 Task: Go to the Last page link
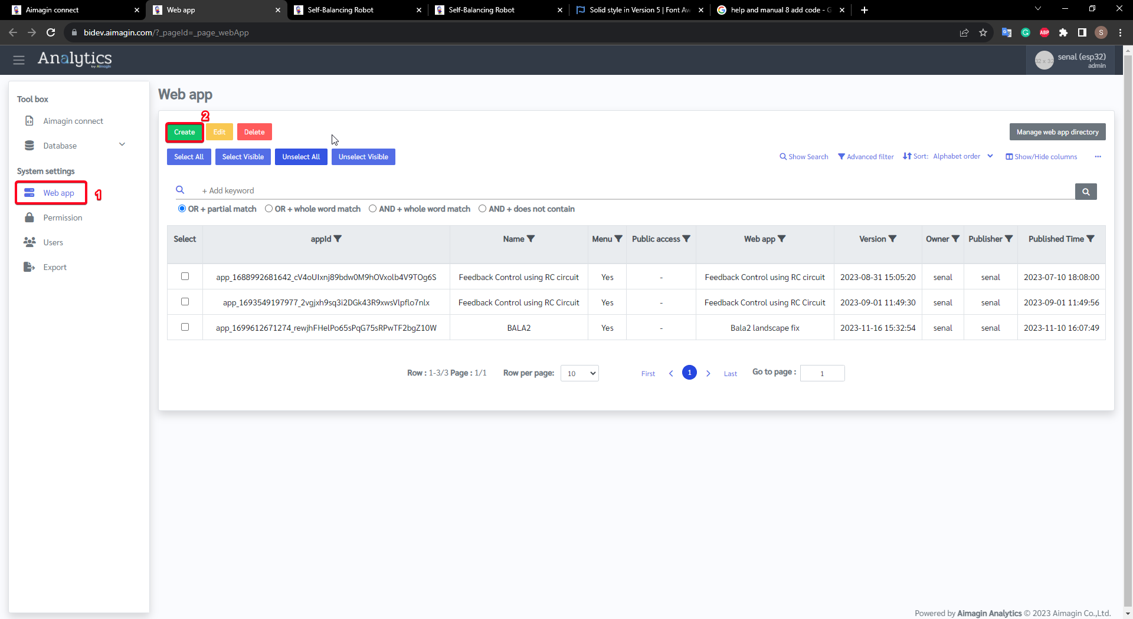[x=731, y=374]
